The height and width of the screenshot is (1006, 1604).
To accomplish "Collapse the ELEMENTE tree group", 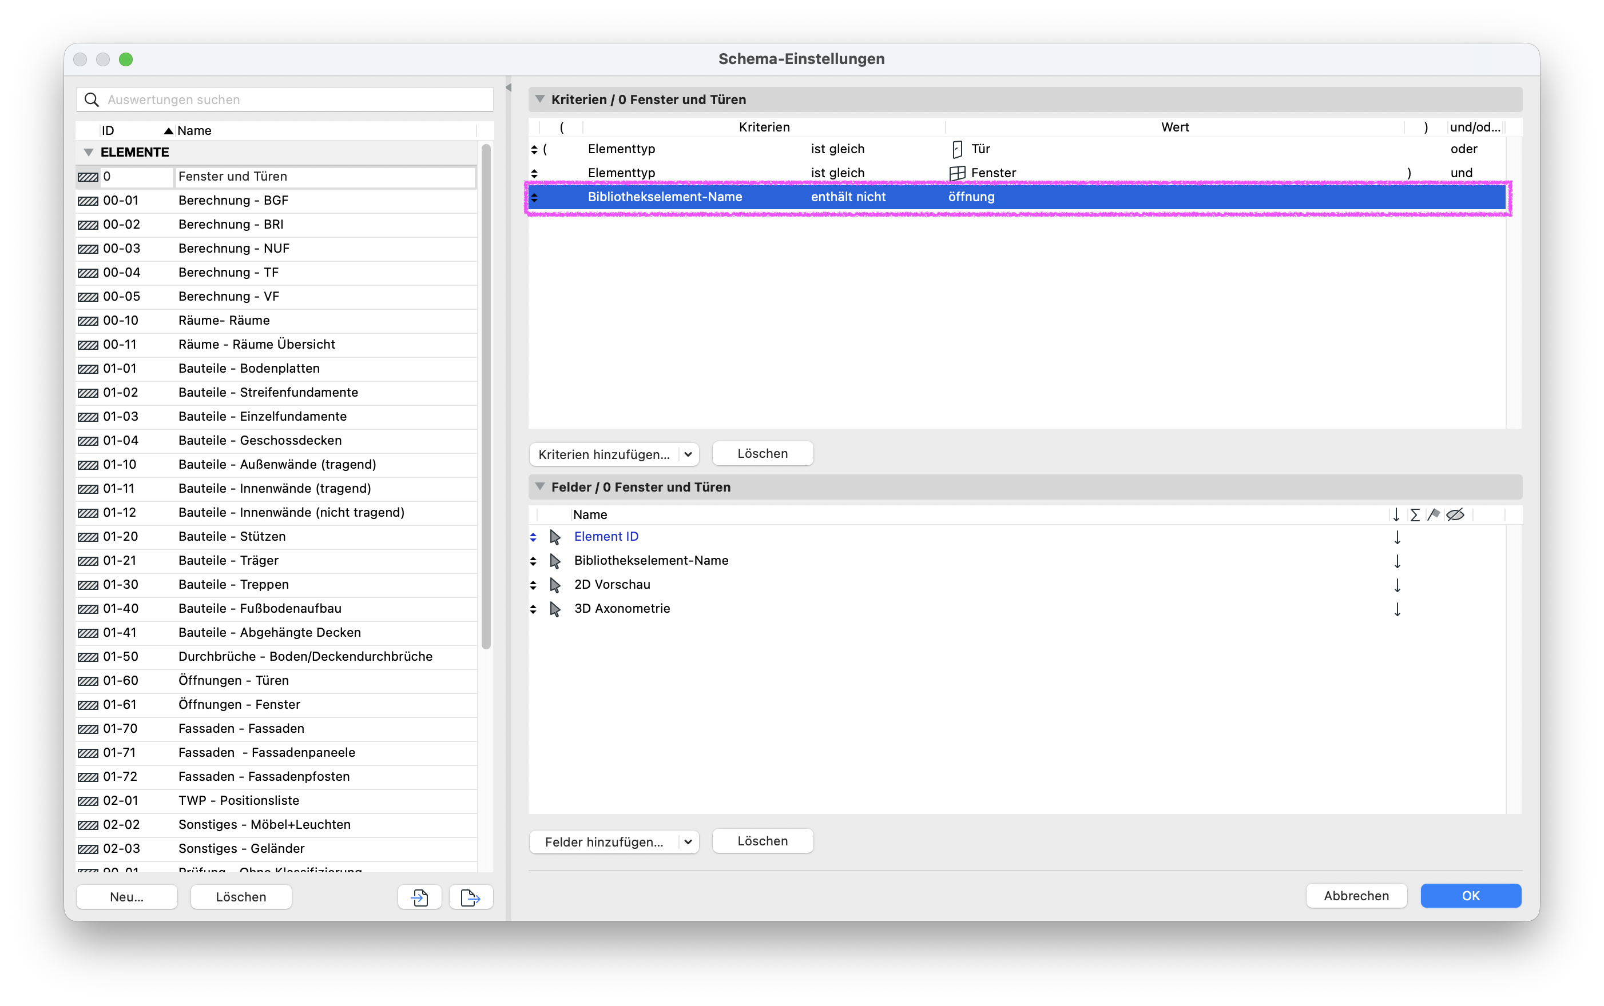I will pos(89,153).
